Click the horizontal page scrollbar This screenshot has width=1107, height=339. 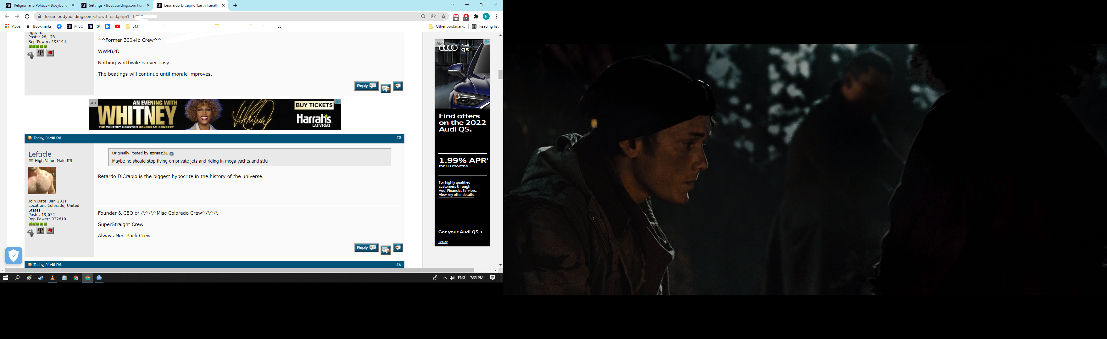point(240,270)
